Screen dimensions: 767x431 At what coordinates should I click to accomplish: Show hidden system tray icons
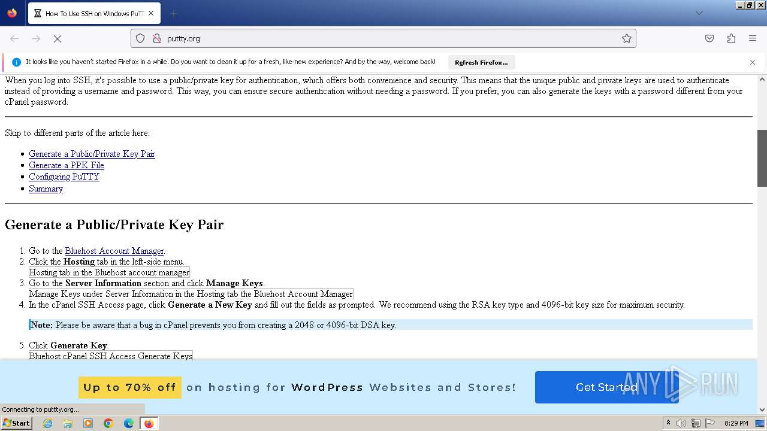(668, 423)
